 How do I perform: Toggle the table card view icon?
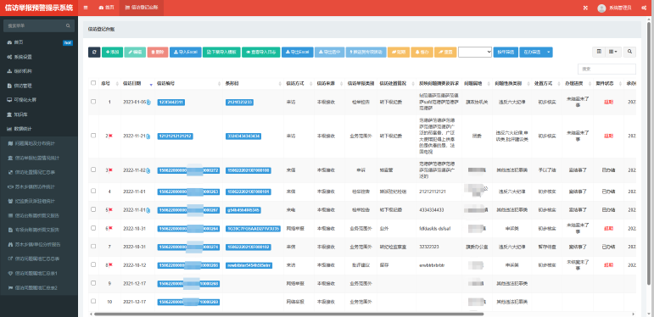(599, 52)
